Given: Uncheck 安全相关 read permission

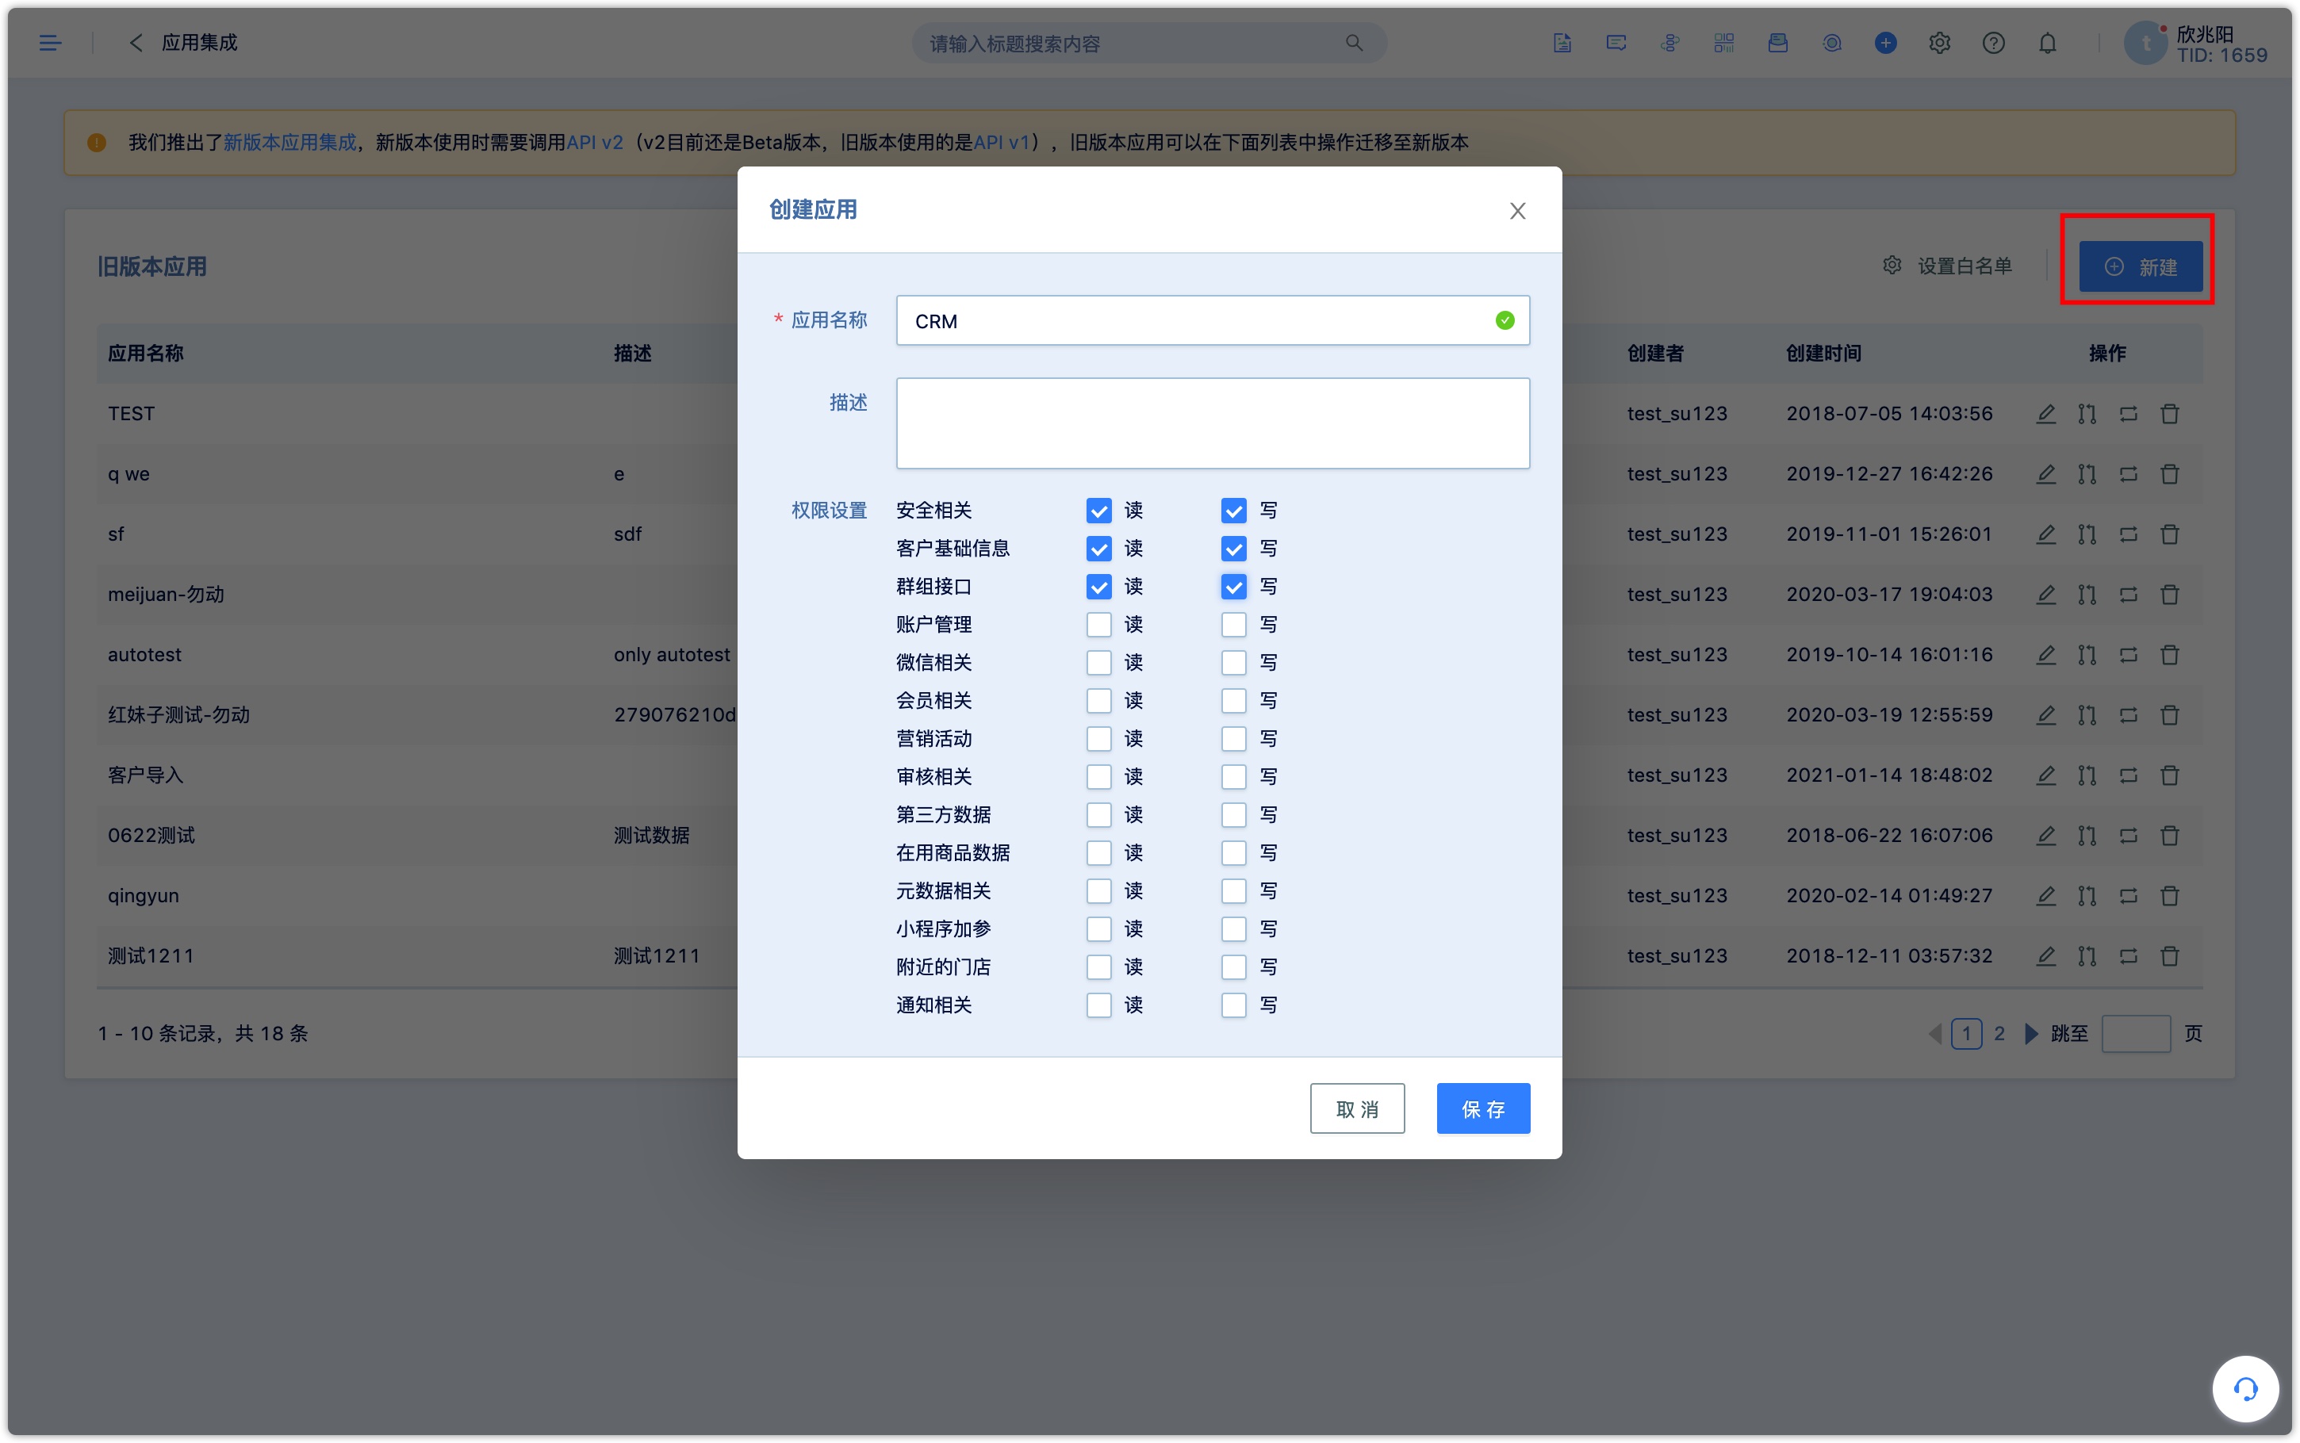Looking at the screenshot, I should point(1098,511).
